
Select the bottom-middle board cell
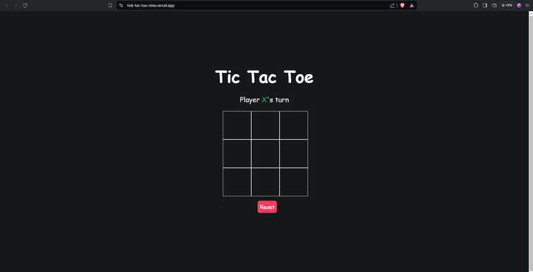(x=265, y=182)
